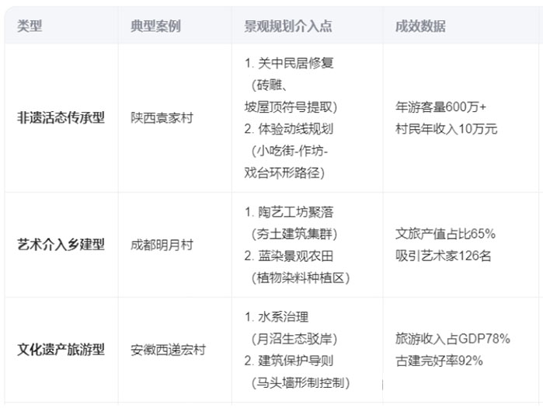Click the text 吸引艺术家126名

click(444, 256)
